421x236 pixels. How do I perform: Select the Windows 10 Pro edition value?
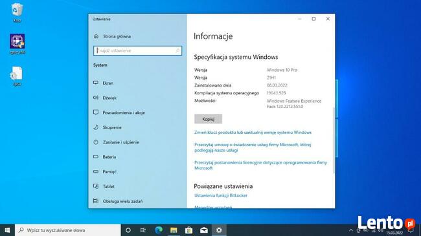(x=282, y=70)
